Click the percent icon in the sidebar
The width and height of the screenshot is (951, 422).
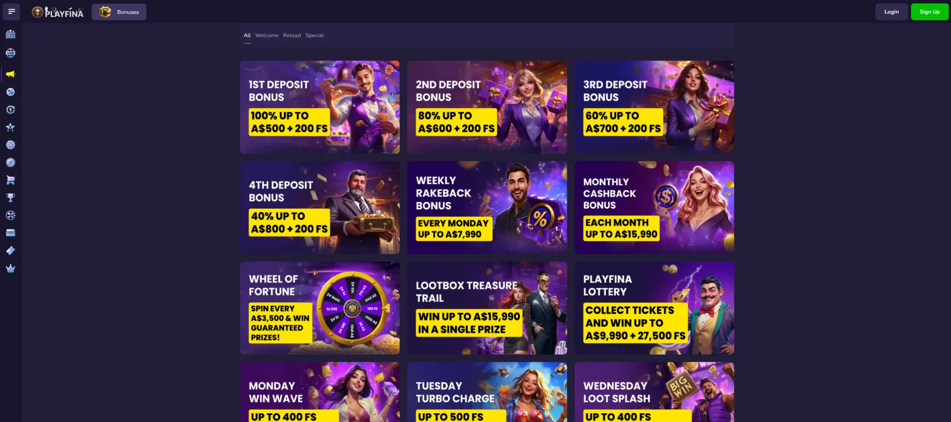tap(11, 92)
